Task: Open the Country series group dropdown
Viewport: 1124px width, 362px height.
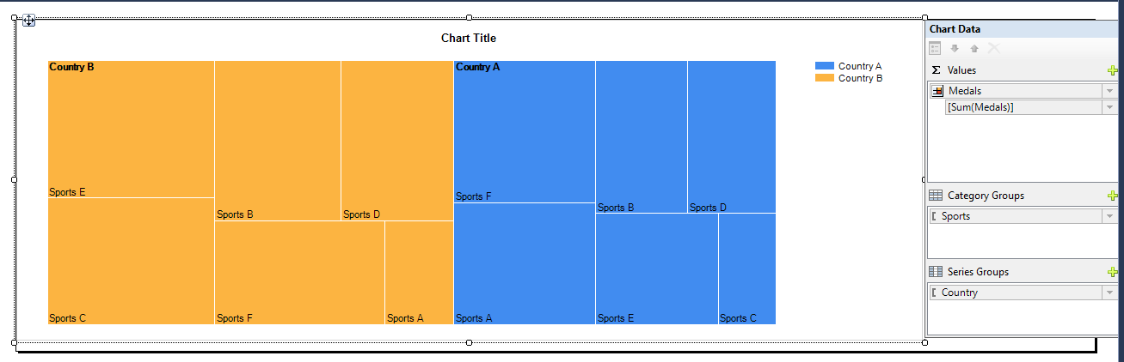Action: click(x=1109, y=293)
